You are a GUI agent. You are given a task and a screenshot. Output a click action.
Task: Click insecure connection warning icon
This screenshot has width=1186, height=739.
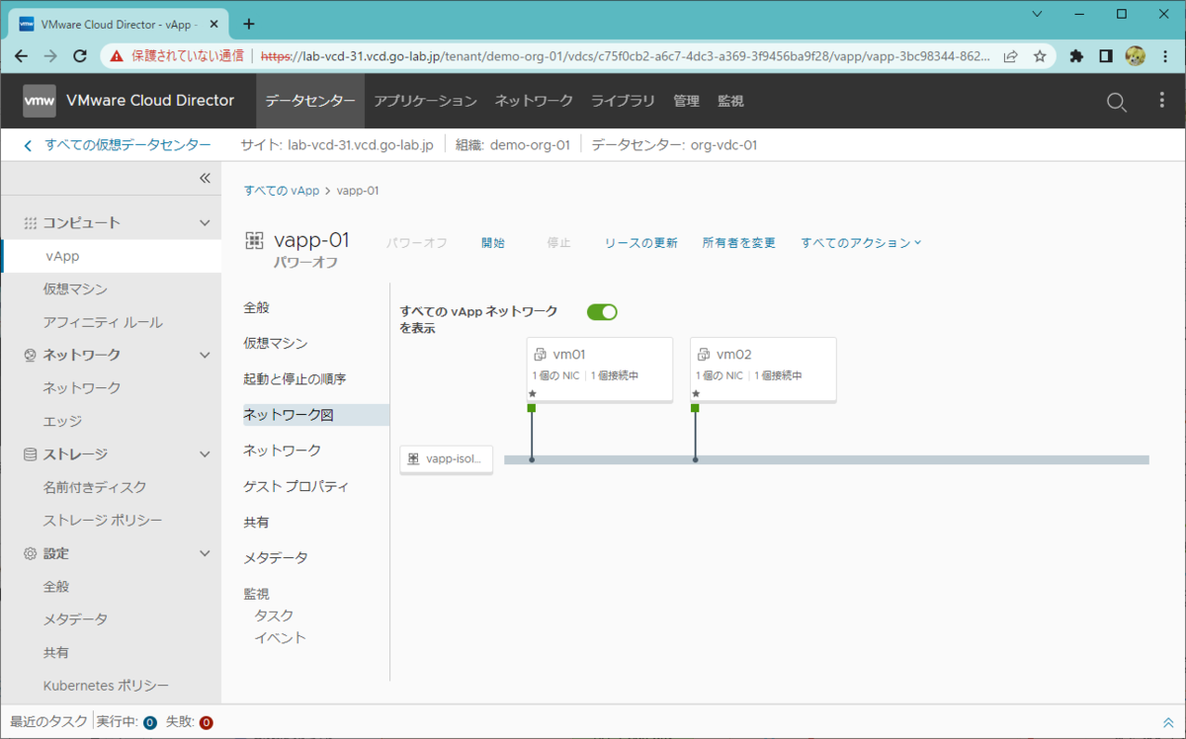116,56
